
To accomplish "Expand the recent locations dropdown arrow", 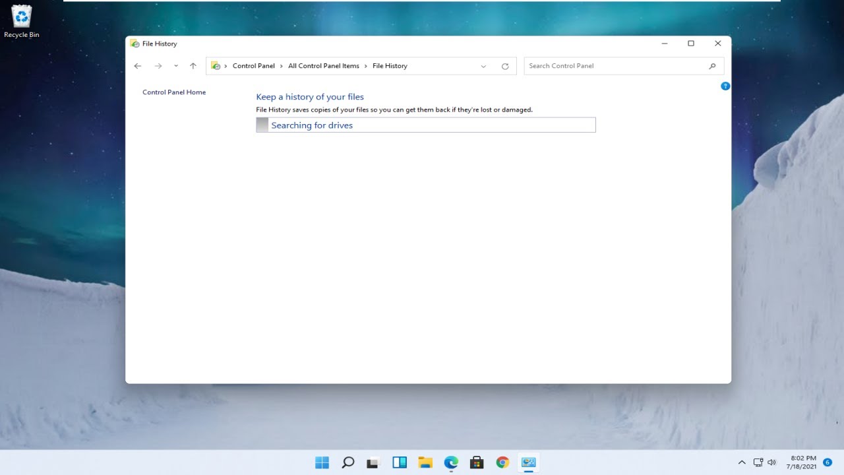I will [176, 66].
